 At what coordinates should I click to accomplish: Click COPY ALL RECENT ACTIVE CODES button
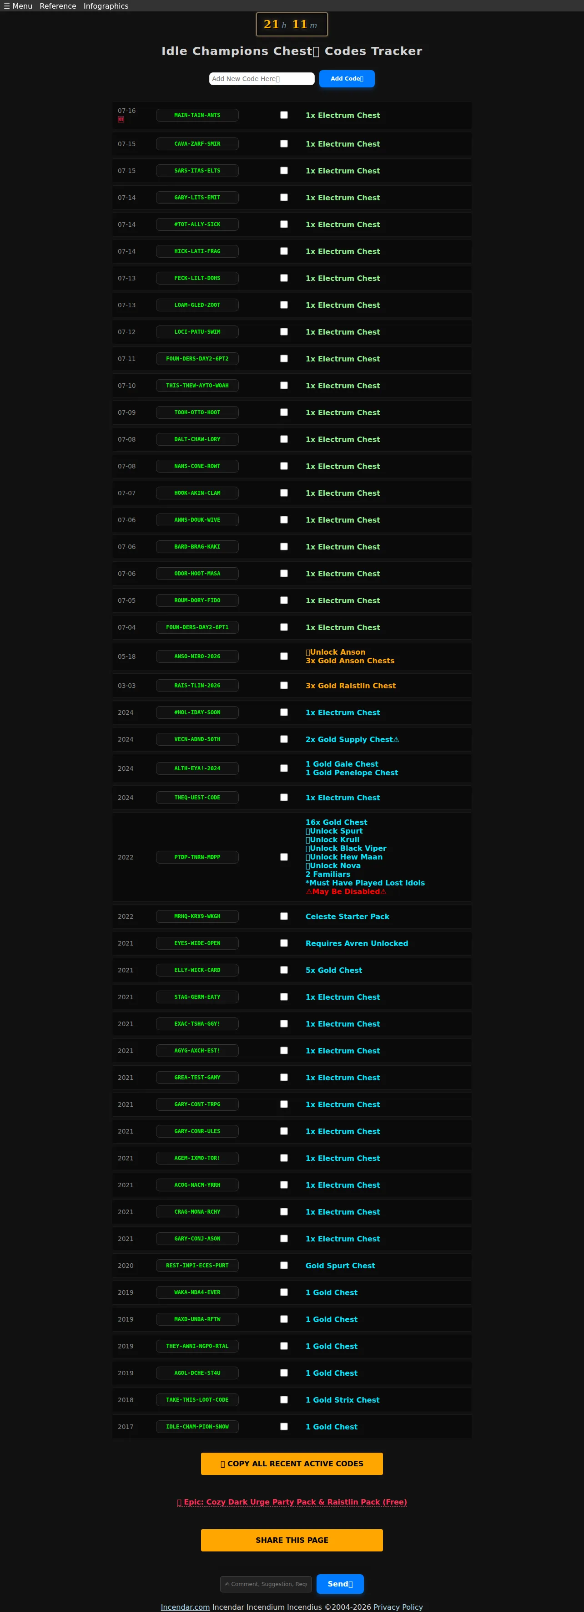292,1464
